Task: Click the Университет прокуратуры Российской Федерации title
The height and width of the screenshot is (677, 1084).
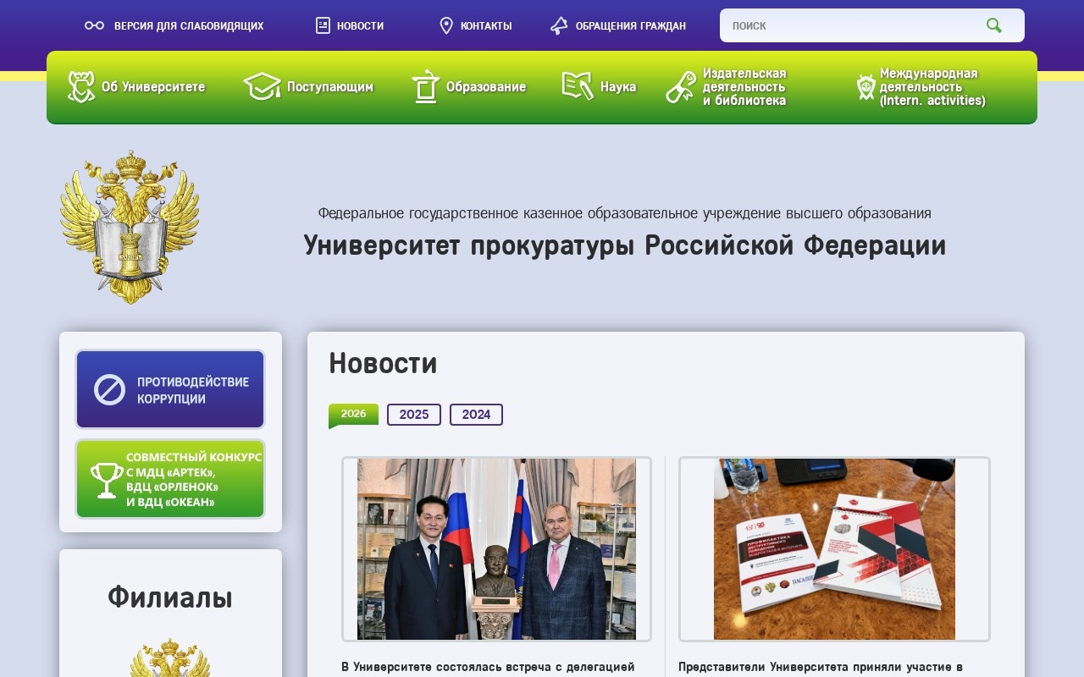Action: coord(625,245)
